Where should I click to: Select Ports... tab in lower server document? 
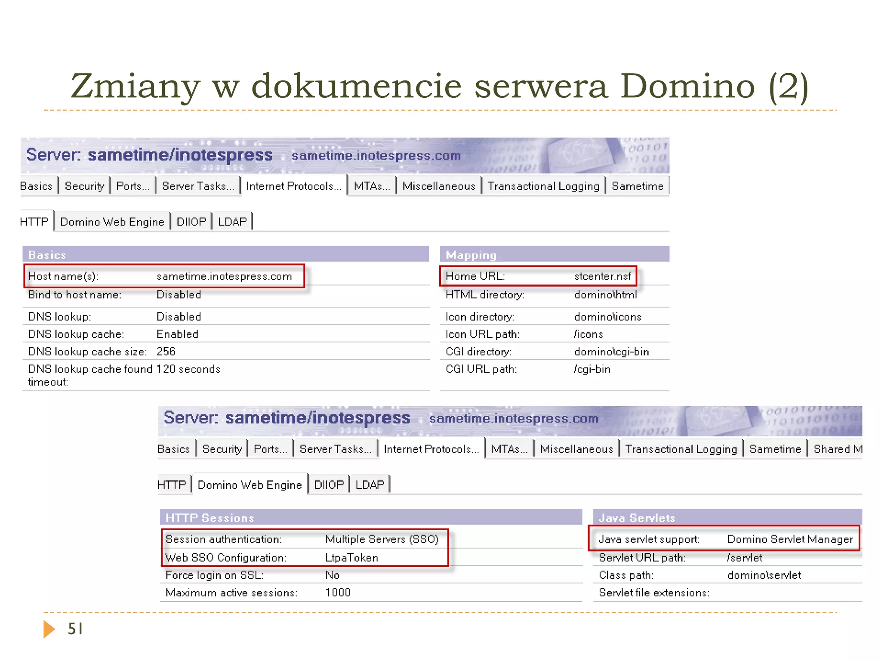click(271, 449)
